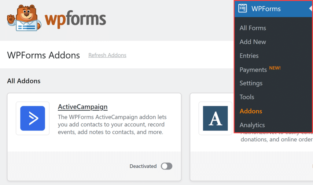Image resolution: width=313 pixels, height=185 pixels.
Task: Open Analytics in the WPForms menu
Action: (x=252, y=125)
